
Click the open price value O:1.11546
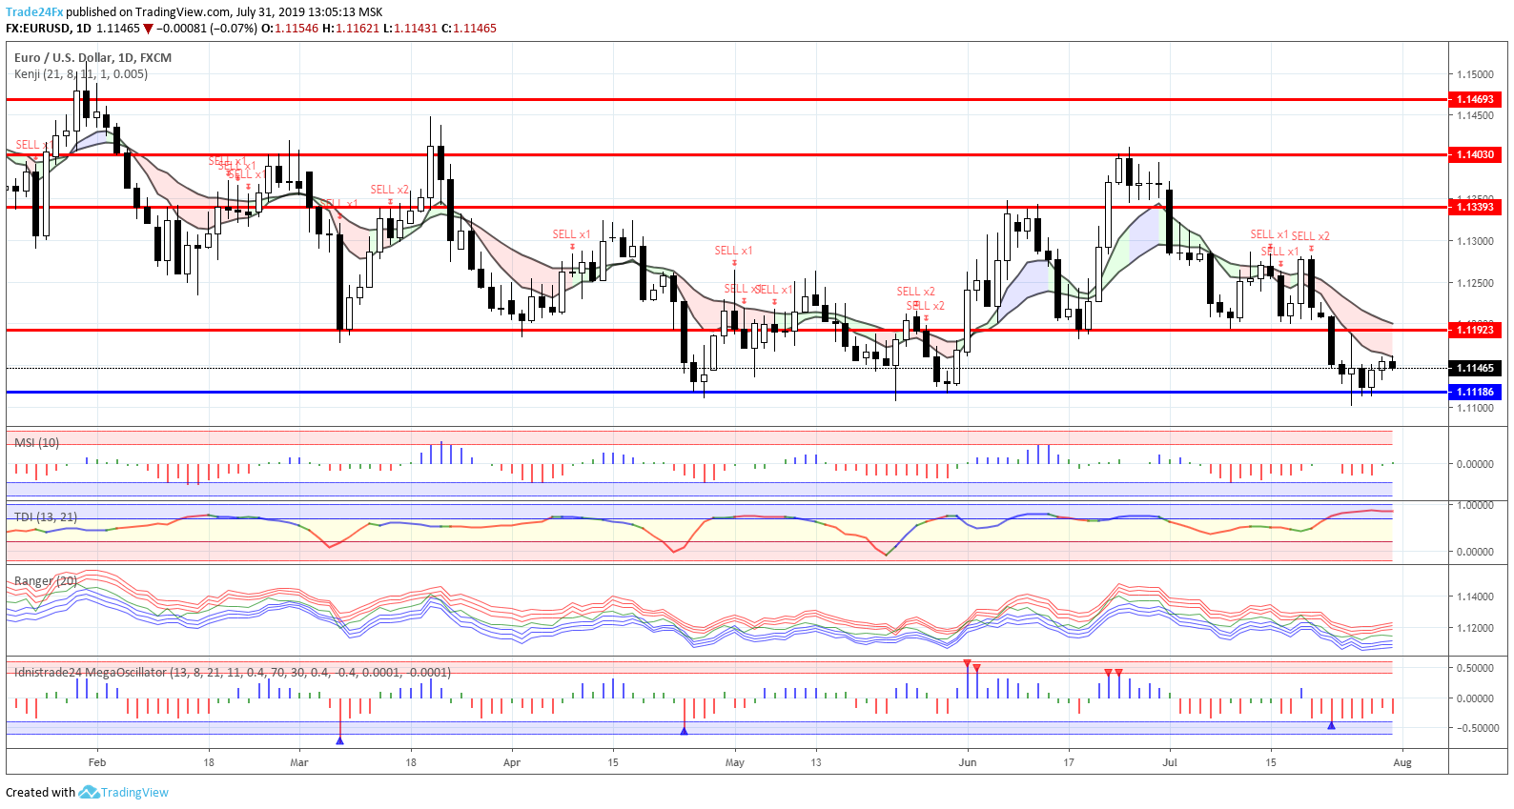[x=290, y=29]
